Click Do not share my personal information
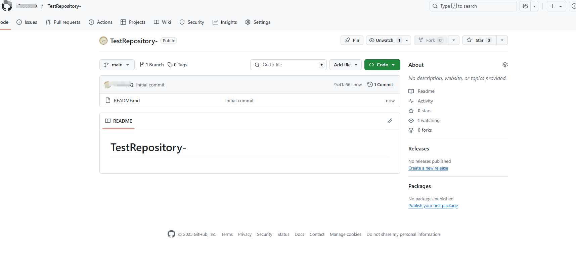This screenshot has height=259, width=576. (x=403, y=235)
